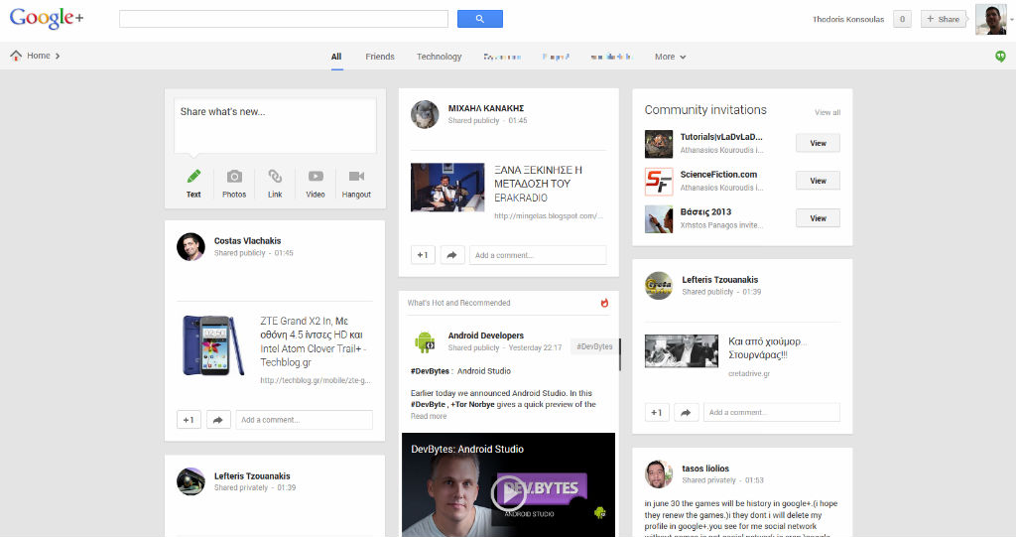This screenshot has width=1016, height=537.
Task: Plus-one the Costas Vlachakis post
Action: [189, 420]
